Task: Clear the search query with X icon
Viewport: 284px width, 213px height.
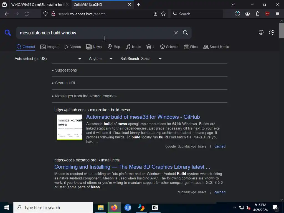Action: coord(176,33)
